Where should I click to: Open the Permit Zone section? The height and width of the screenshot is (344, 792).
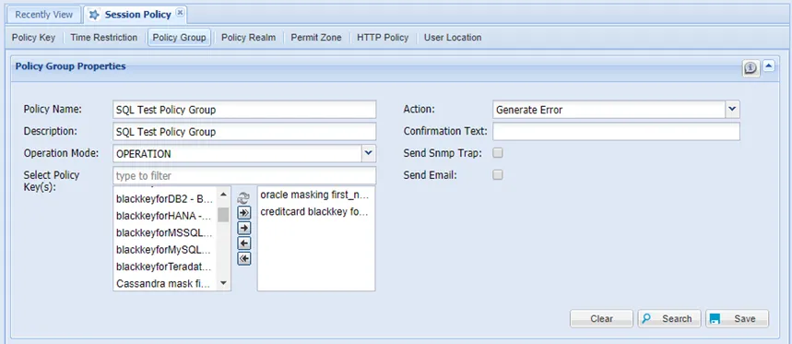click(316, 38)
